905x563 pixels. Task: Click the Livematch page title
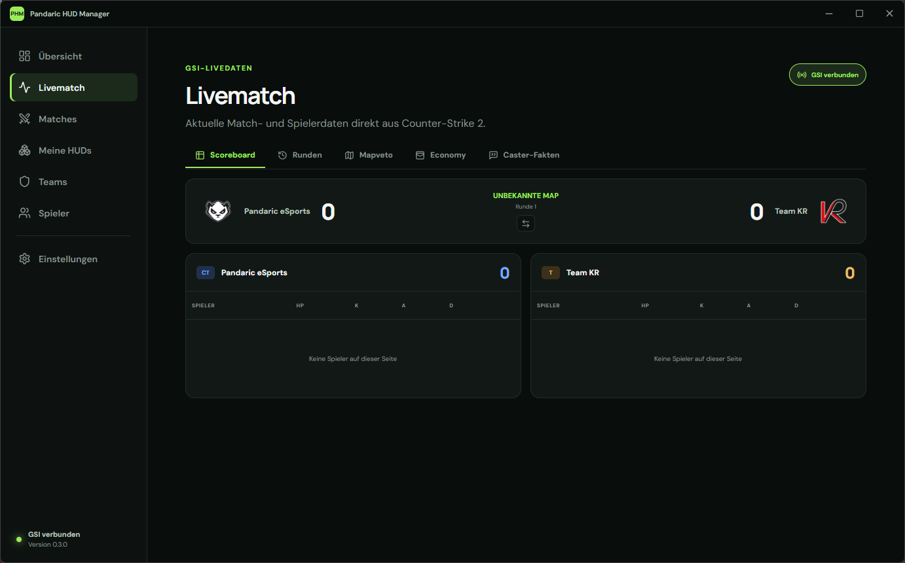[241, 96]
